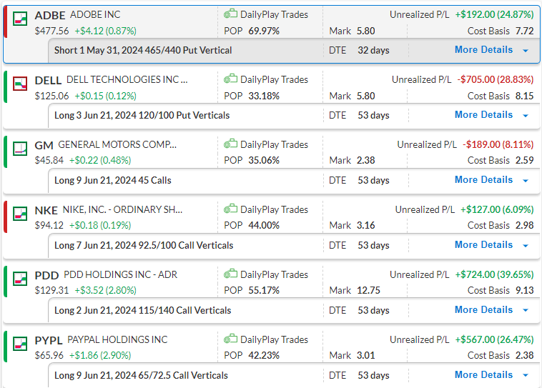The height and width of the screenshot is (388, 542).
Task: Click 'Long 9 Jun 21, 2024 45 Calls'
Action: (113, 180)
